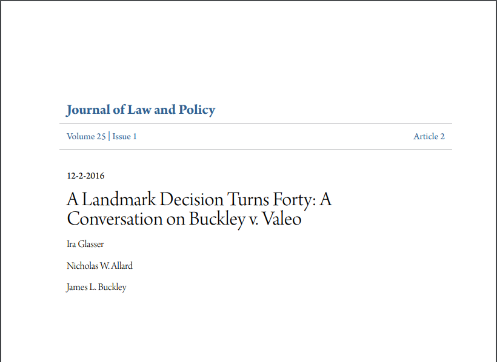Click the horizontal rule below Volume 25 line
Viewport: 497px width, 362px height.
pyautogui.click(x=256, y=149)
